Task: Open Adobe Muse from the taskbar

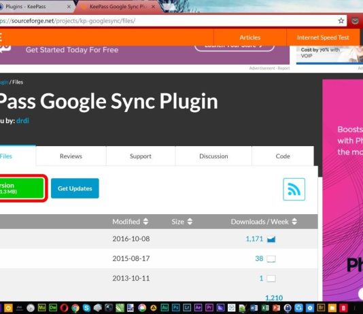Action: tap(41, 308)
